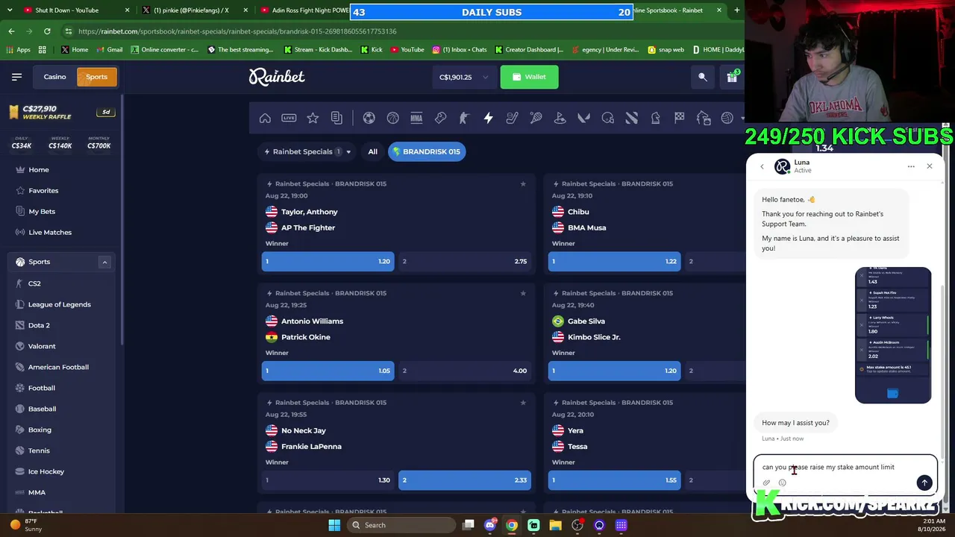
Task: Select the soccer ball sport icon
Action: pos(369,118)
